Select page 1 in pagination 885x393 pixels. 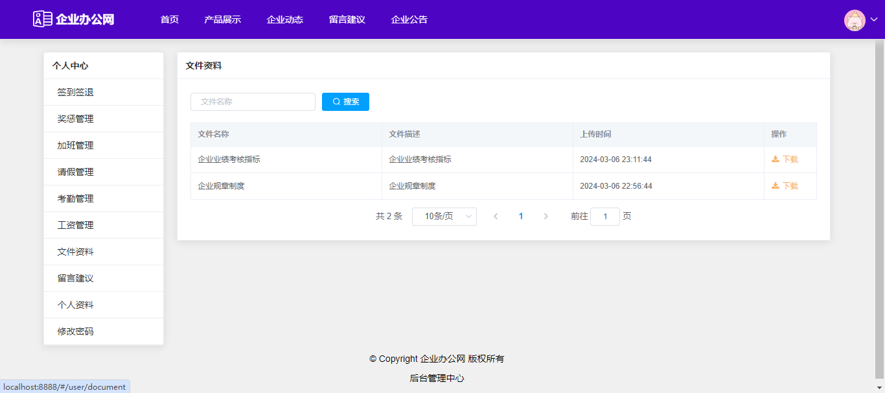pyautogui.click(x=521, y=217)
